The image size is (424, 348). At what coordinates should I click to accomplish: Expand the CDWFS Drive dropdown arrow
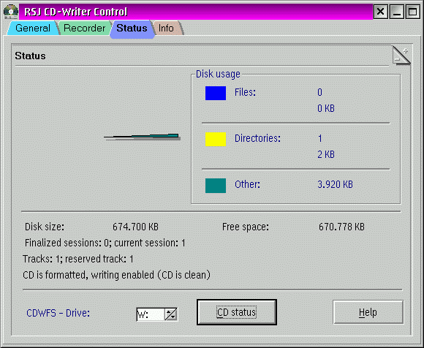pos(171,314)
